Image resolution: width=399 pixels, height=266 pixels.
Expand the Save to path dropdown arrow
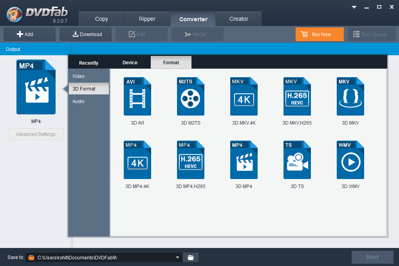(177, 257)
